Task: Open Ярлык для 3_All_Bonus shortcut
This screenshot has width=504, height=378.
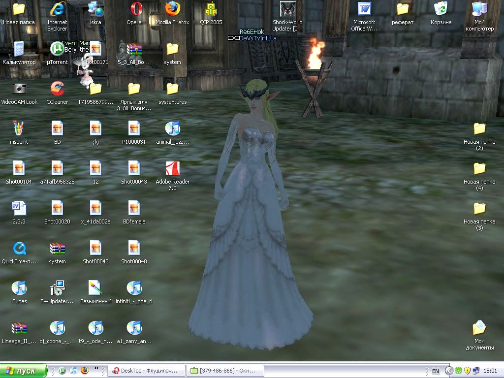Action: (x=134, y=90)
